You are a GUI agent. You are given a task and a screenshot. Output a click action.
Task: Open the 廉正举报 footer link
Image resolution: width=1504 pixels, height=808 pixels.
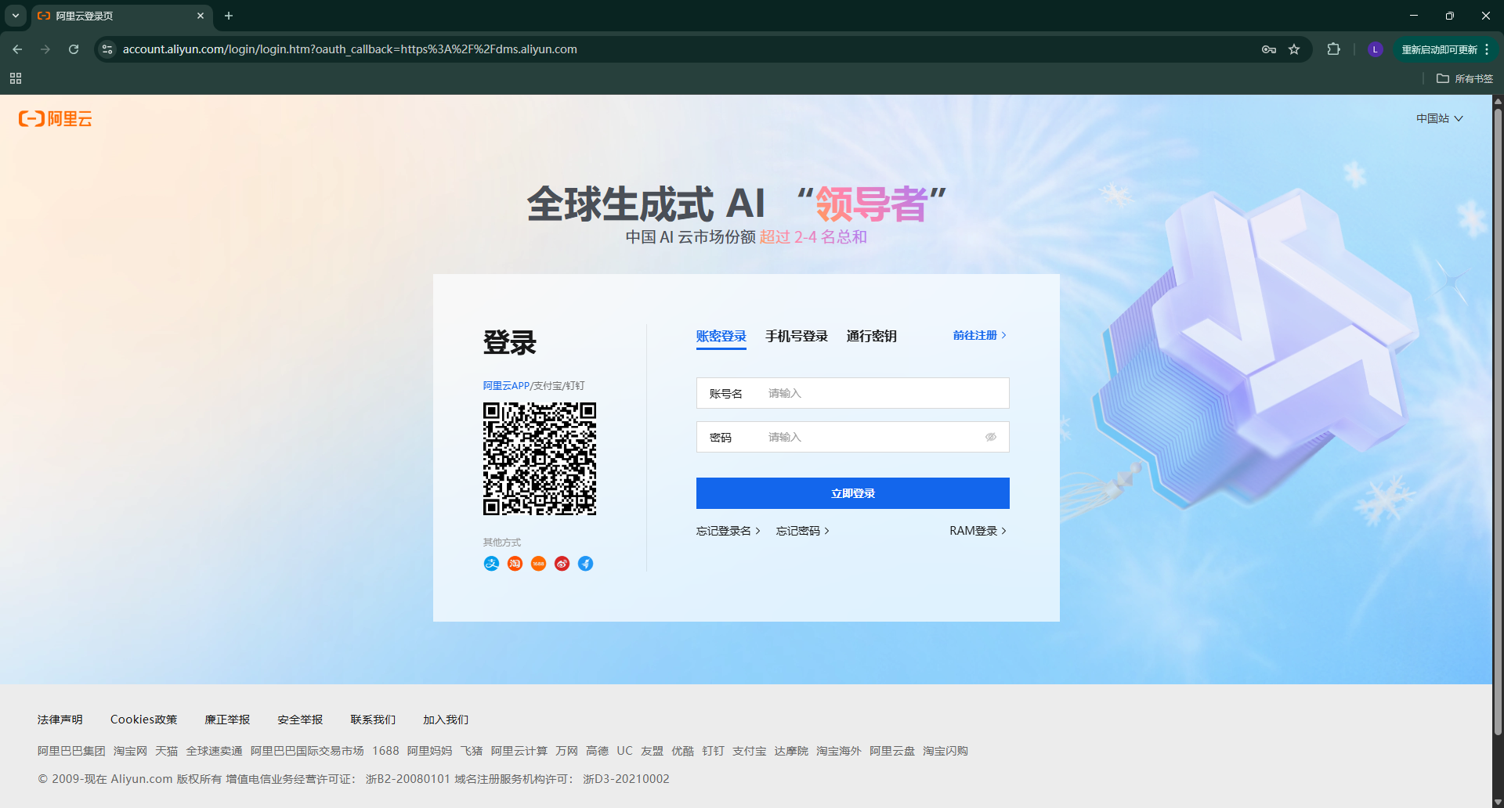(227, 720)
